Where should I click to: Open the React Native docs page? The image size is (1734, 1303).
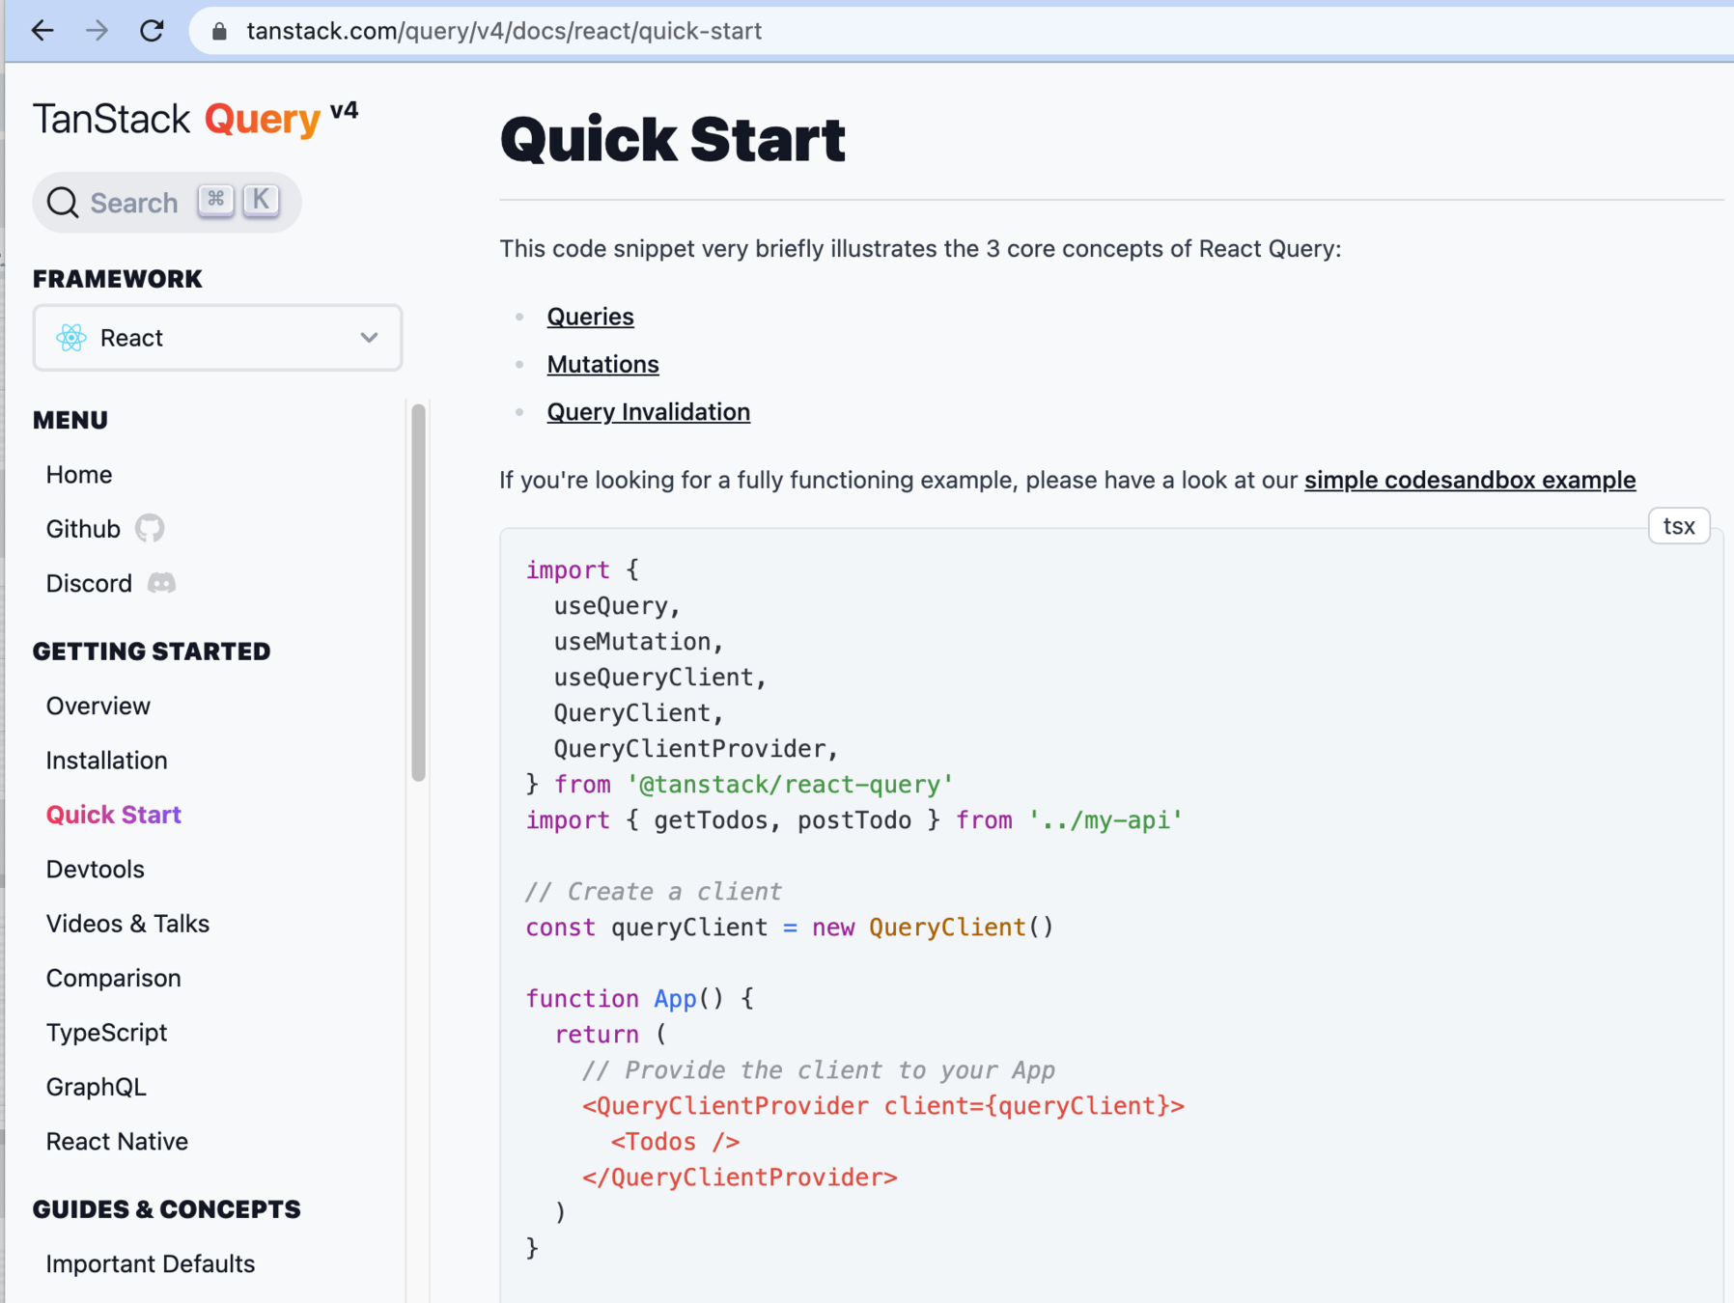(117, 1142)
